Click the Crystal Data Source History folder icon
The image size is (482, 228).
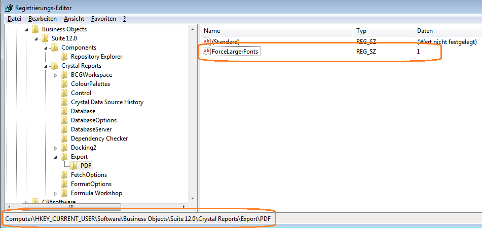(64, 102)
